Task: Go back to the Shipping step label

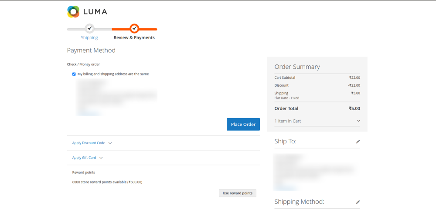Action: coord(89,38)
